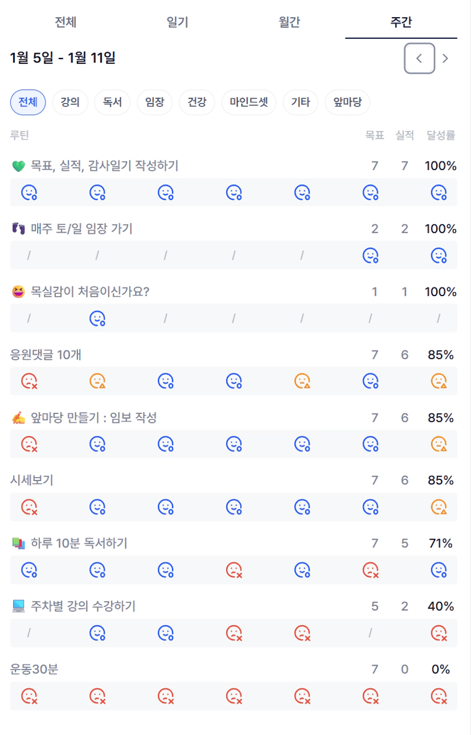471x735 pixels.
Task: Go to next week with right chevron
Action: coord(445,58)
